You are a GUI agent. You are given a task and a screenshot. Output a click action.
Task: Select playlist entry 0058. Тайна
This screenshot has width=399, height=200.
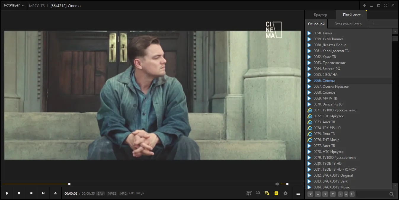pyautogui.click(x=348, y=33)
